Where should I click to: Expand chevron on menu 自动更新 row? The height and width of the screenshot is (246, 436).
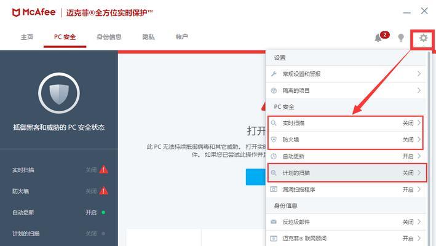click(x=419, y=156)
